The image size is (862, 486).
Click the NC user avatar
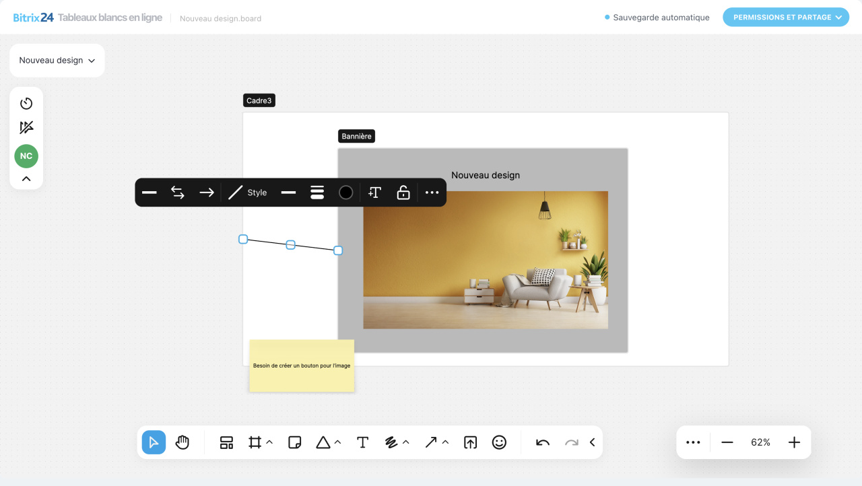point(26,155)
